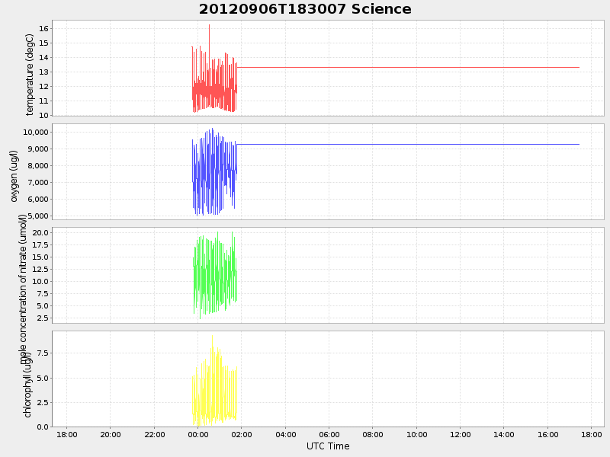The width and height of the screenshot is (610, 457).
Task: Click the '04:00' time tick label
Action: [285, 434]
